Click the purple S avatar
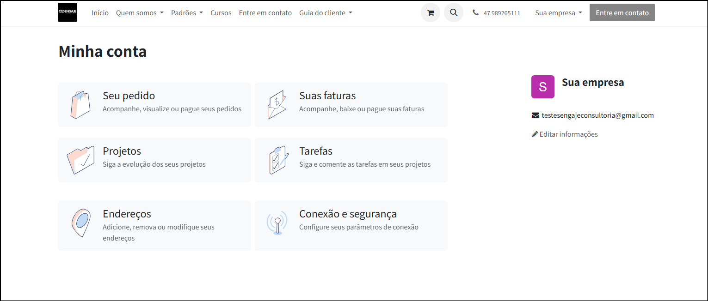 (x=543, y=87)
